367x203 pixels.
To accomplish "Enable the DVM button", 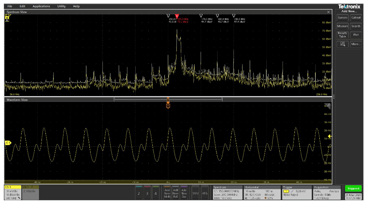I will click(196, 193).
